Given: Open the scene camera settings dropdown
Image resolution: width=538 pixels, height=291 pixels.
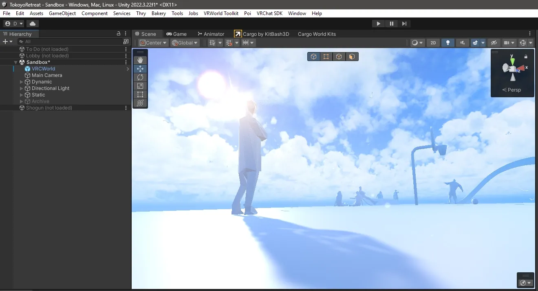Looking at the screenshot, I should point(509,43).
